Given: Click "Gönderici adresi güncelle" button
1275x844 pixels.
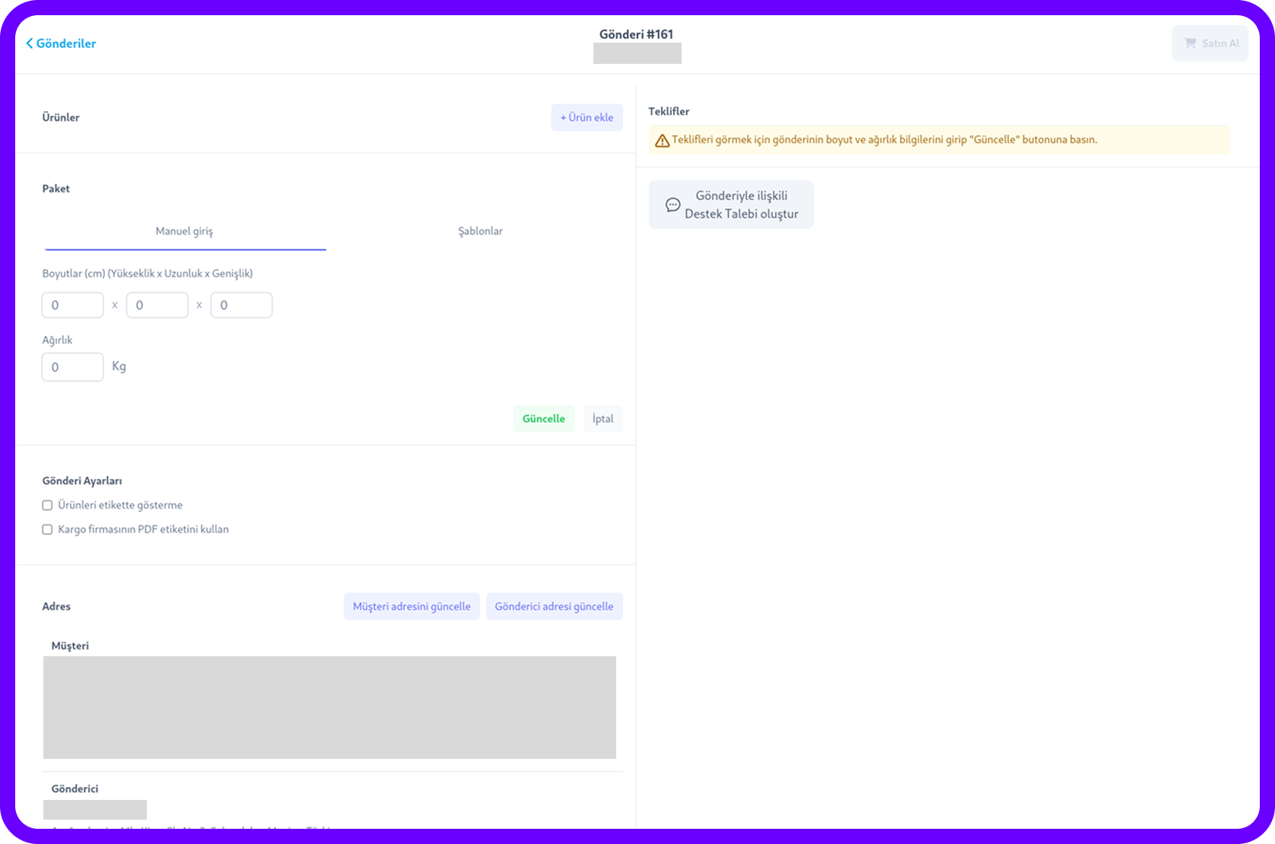Looking at the screenshot, I should pos(554,607).
